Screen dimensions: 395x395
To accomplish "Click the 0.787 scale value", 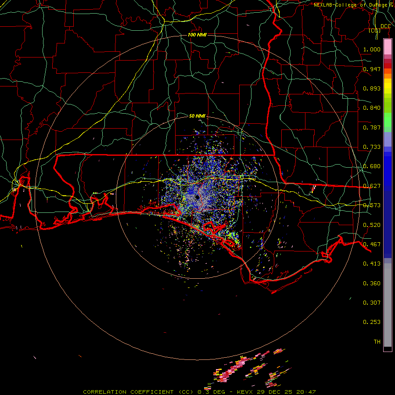I will [x=372, y=127].
